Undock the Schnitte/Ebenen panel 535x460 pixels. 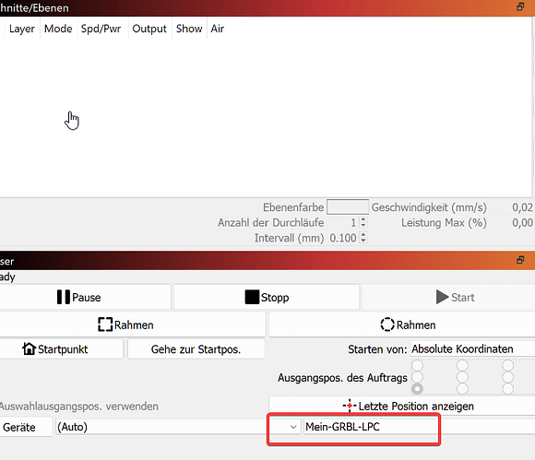520,6
